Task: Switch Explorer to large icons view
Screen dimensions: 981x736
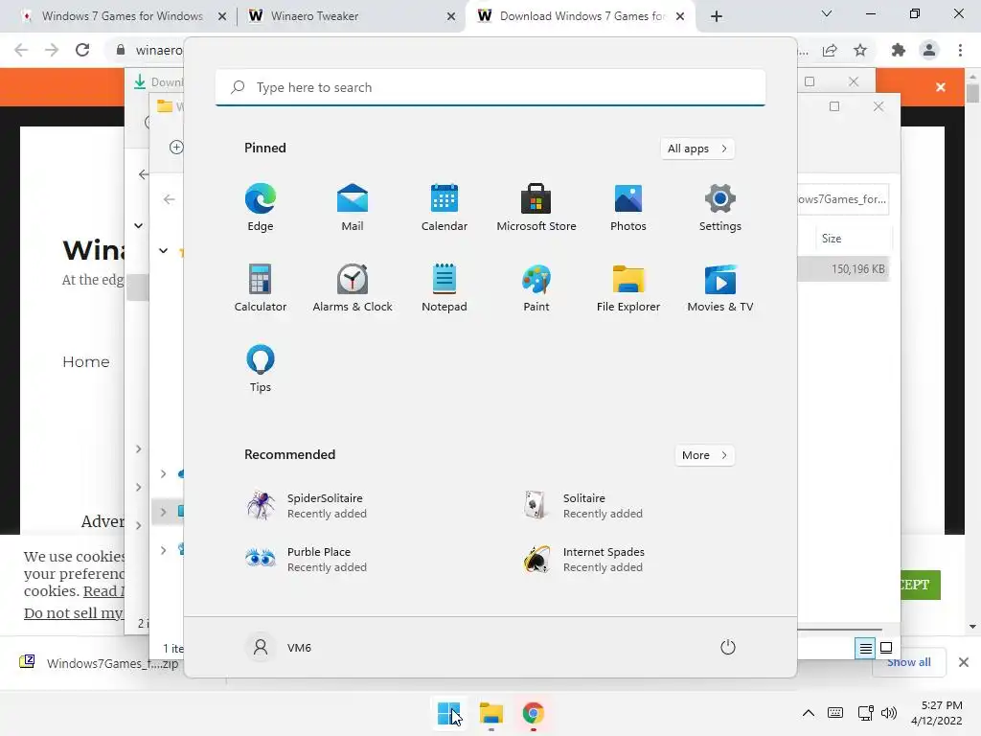Action: click(886, 648)
